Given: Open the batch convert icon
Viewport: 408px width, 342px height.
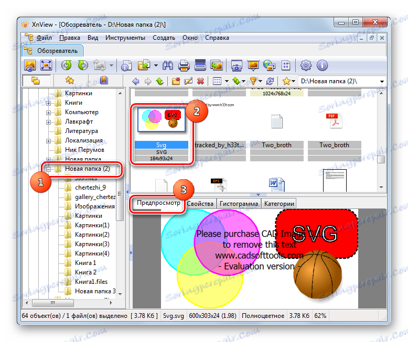Looking at the screenshot, I should point(144,65).
